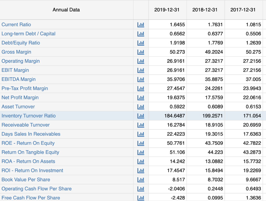Open the Inventory Turnover Ratio chart icon
Image resolution: width=266 pixels, height=201 pixels.
click(141, 116)
